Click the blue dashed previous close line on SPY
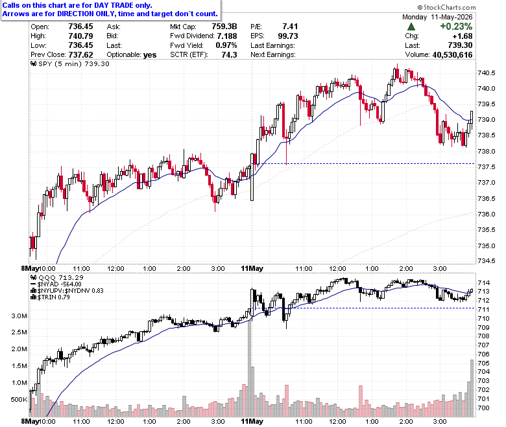Viewport: 506px width, 427px height. pos(366,164)
